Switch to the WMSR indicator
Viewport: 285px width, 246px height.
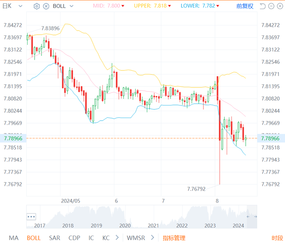(x=136, y=238)
